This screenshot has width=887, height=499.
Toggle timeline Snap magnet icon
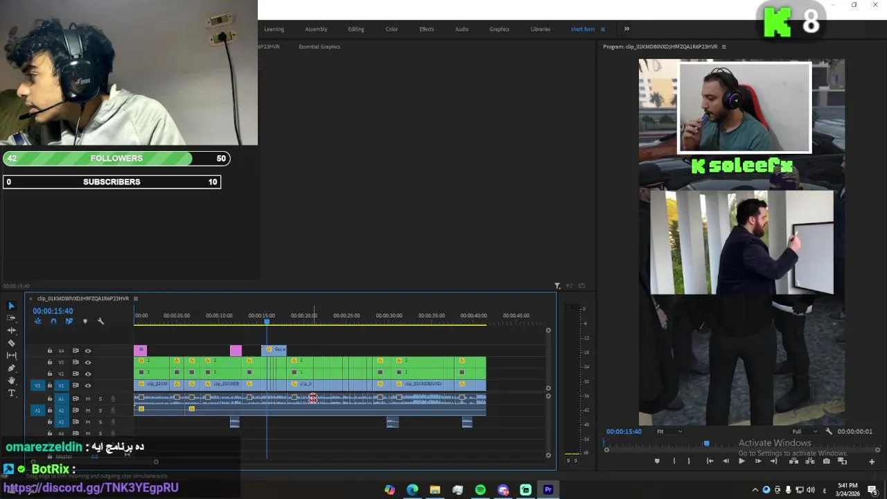pyautogui.click(x=53, y=321)
